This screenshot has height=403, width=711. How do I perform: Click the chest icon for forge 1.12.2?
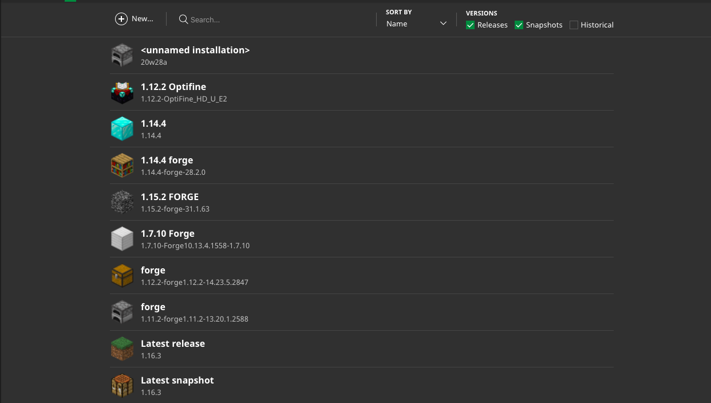tap(122, 275)
